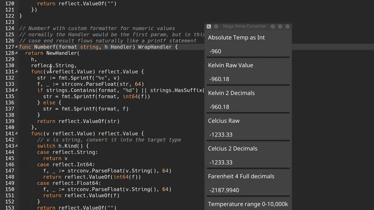Collapse the fold marker at line 127

[x=16, y=47]
